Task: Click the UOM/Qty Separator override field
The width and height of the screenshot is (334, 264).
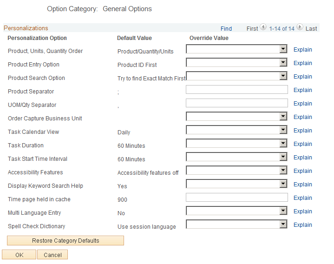Action: tap(237, 103)
